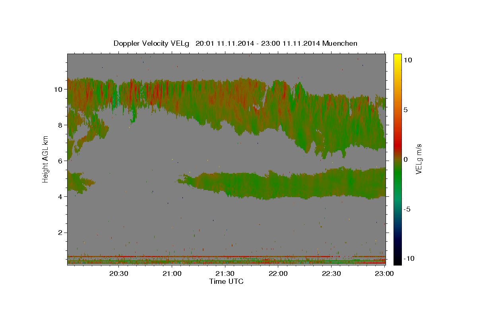Click the height tick label '2'
477x318 pixels.
pyautogui.click(x=61, y=232)
